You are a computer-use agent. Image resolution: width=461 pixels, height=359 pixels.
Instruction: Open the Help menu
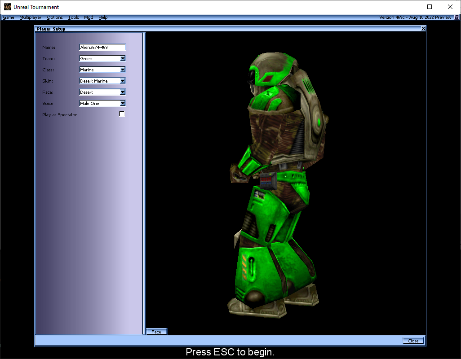pyautogui.click(x=103, y=18)
